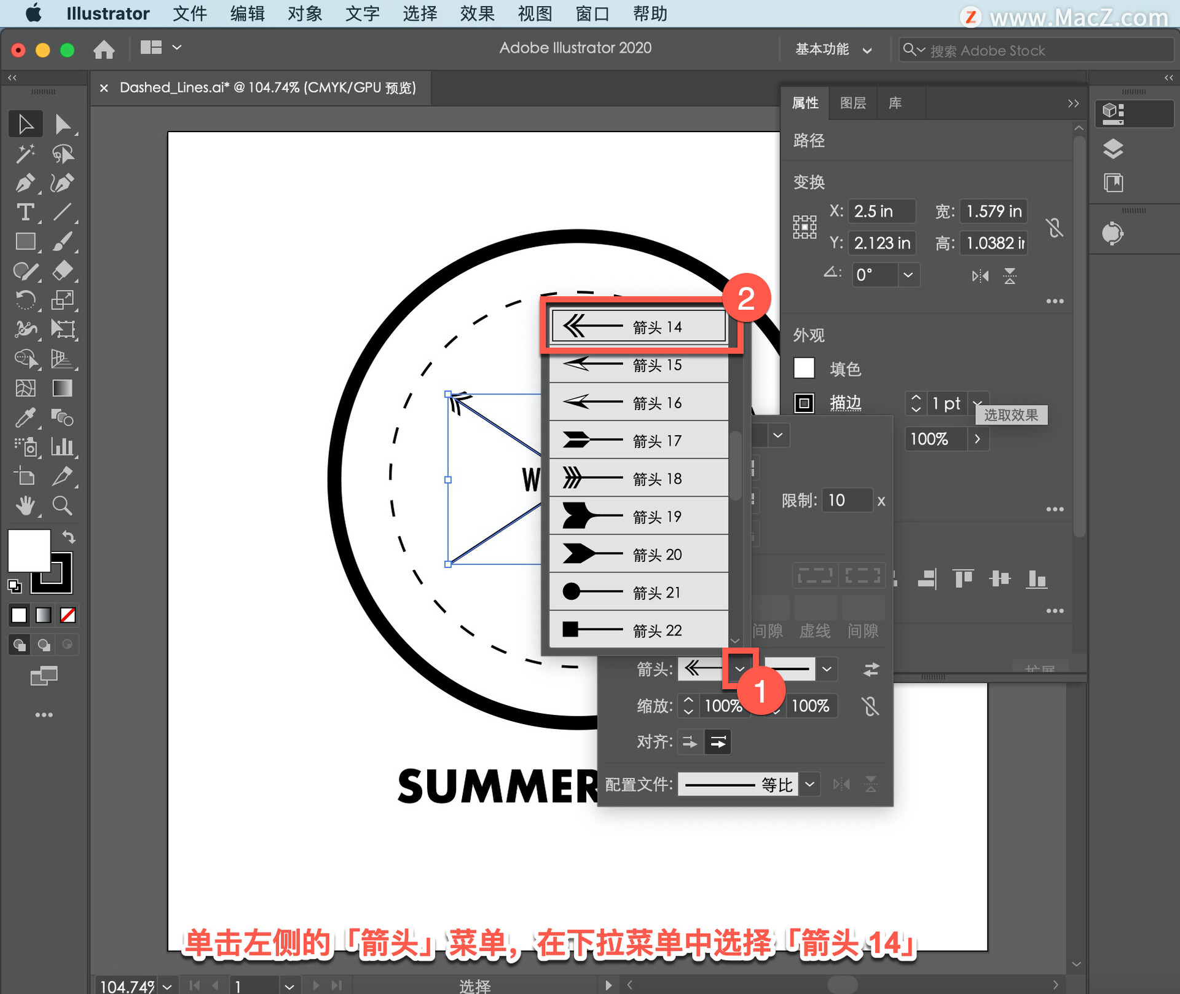Toggle constrain width and height proportions
Viewport: 1180px width, 994px height.
click(x=1055, y=228)
